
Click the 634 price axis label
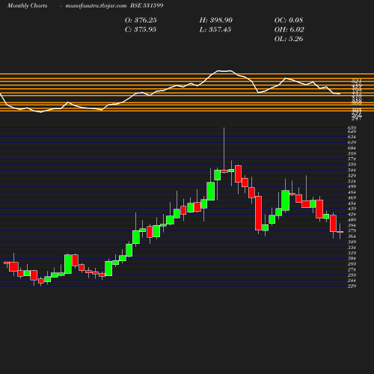coord(352,137)
